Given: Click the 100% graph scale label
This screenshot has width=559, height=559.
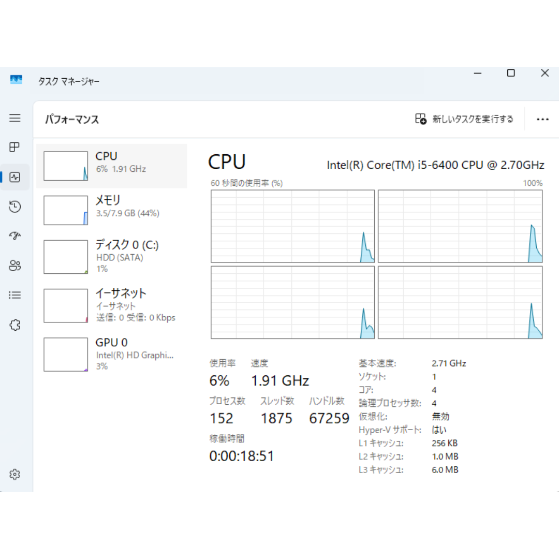Looking at the screenshot, I should pos(533,183).
